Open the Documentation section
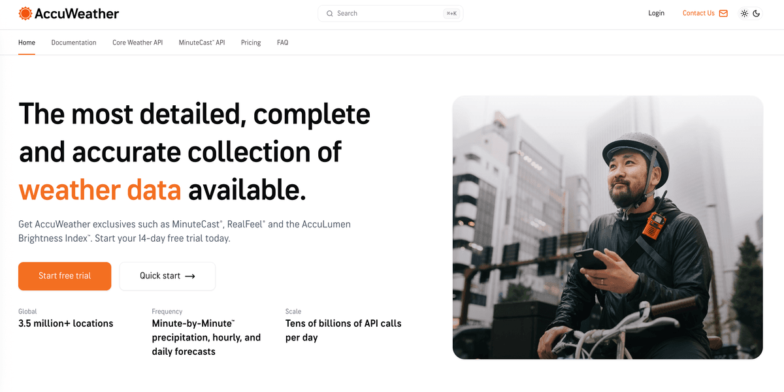Image resolution: width=784 pixels, height=392 pixels. tap(73, 42)
